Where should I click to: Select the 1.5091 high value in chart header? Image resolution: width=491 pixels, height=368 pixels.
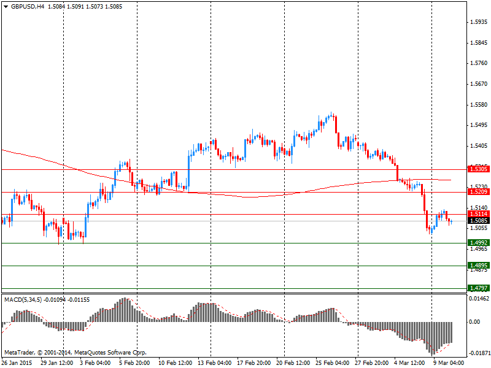point(75,7)
